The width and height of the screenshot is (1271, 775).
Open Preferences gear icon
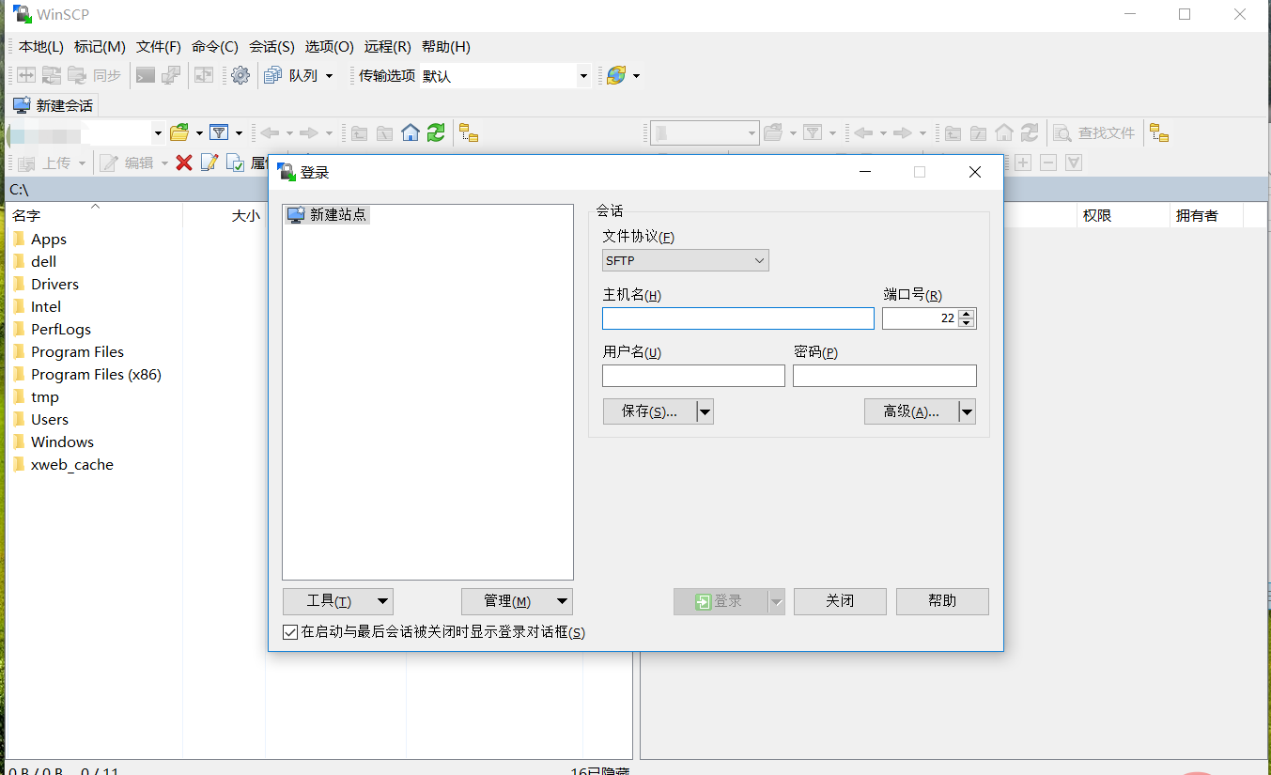pyautogui.click(x=240, y=75)
